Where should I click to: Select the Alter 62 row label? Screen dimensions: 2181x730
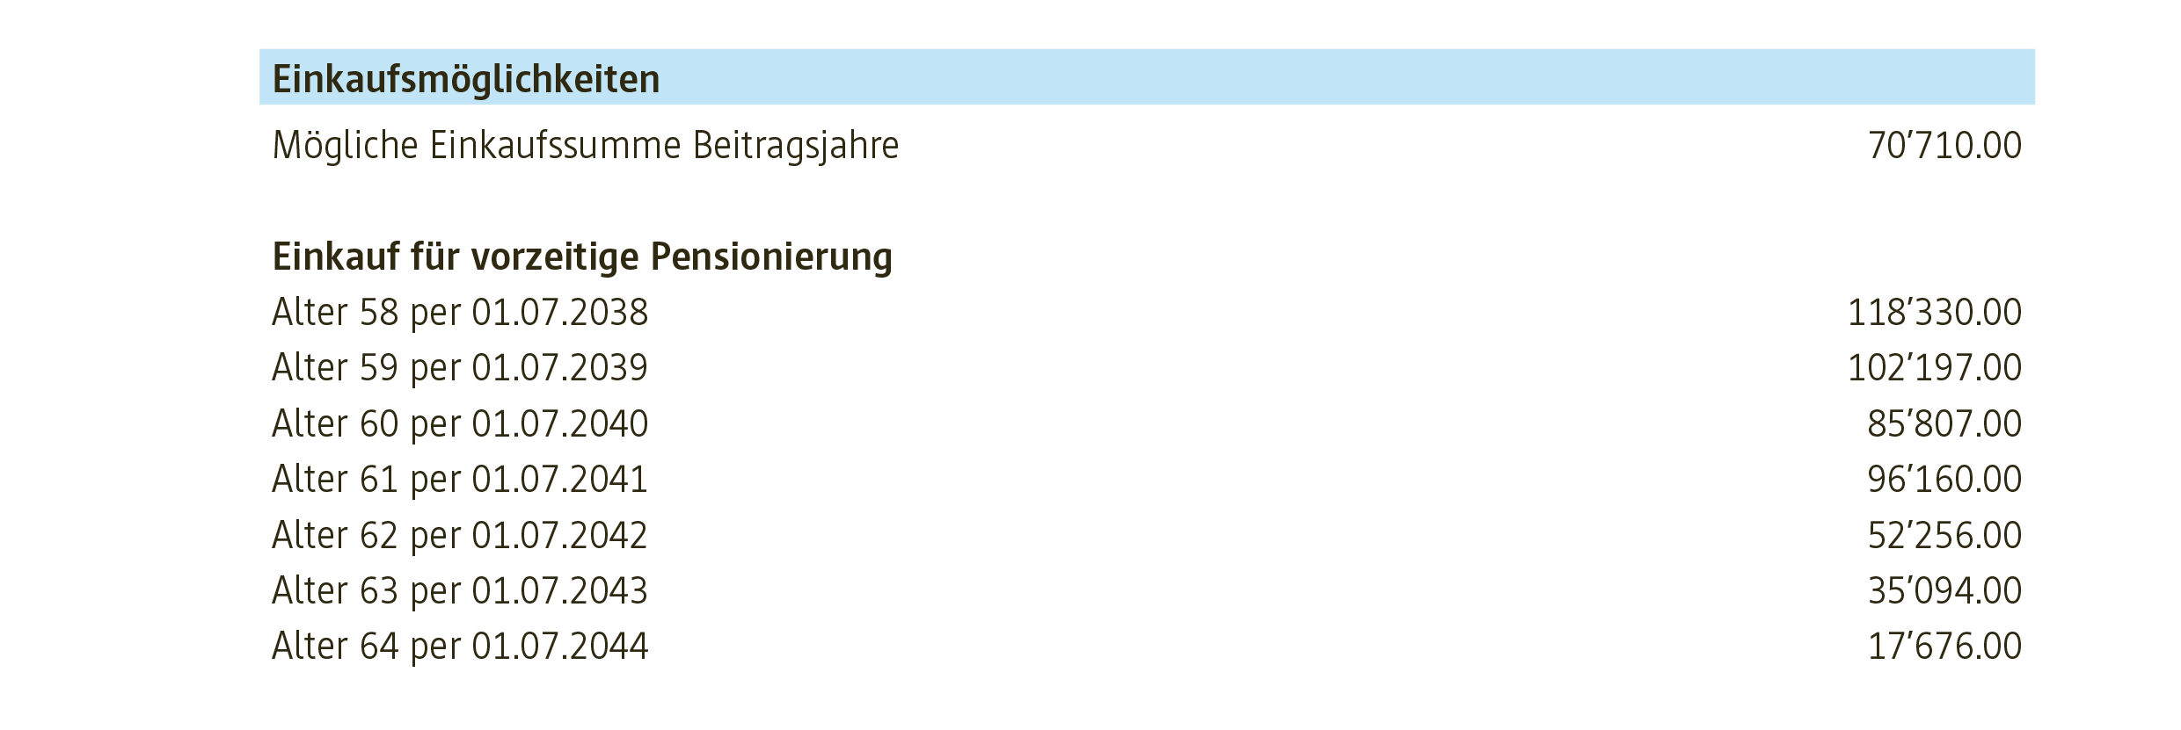[460, 536]
